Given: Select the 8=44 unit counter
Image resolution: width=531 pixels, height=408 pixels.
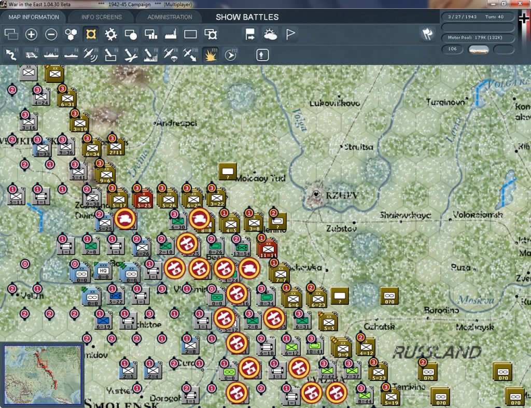Looking at the screenshot, I should tap(365, 396).
